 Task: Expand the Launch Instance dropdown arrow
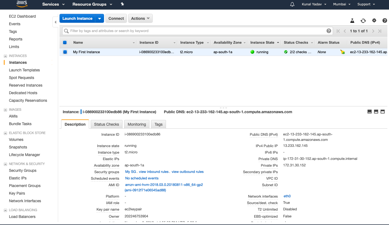(100, 18)
